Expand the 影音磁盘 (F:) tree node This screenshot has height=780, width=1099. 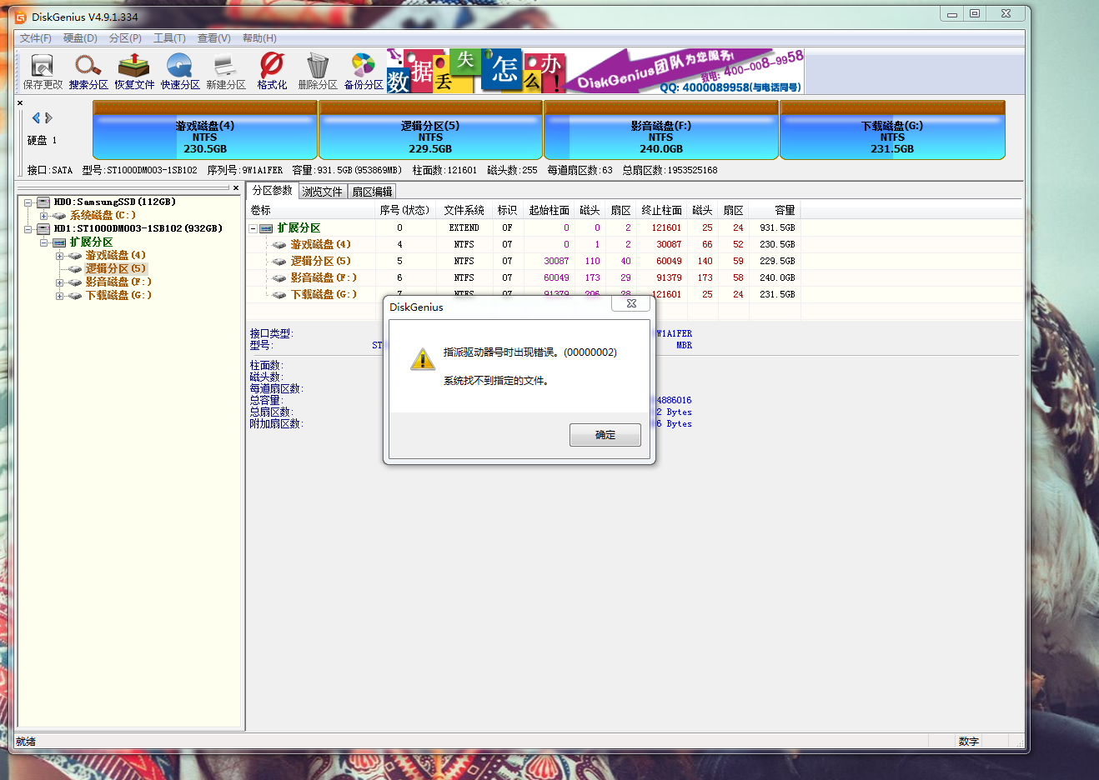[x=59, y=282]
